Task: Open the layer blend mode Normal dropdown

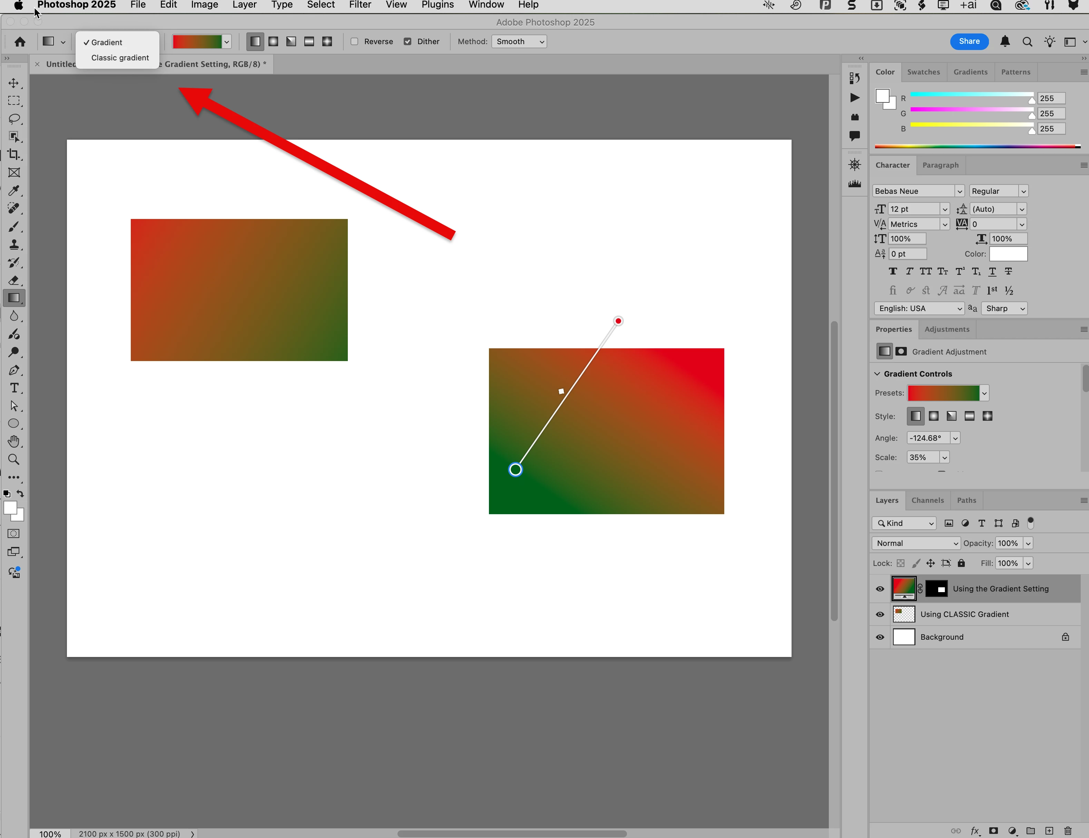Action: pyautogui.click(x=916, y=543)
